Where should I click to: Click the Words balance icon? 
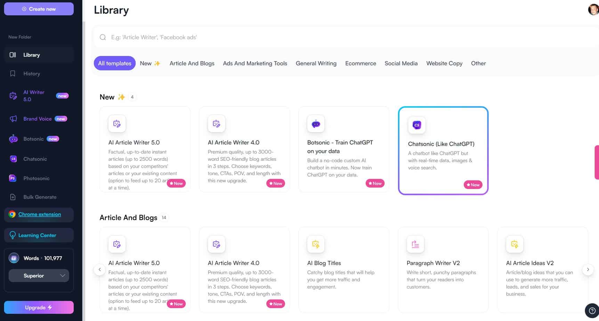(14, 258)
